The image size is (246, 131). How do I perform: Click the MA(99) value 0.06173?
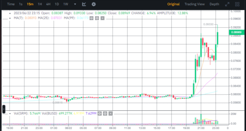click(x=82, y=18)
